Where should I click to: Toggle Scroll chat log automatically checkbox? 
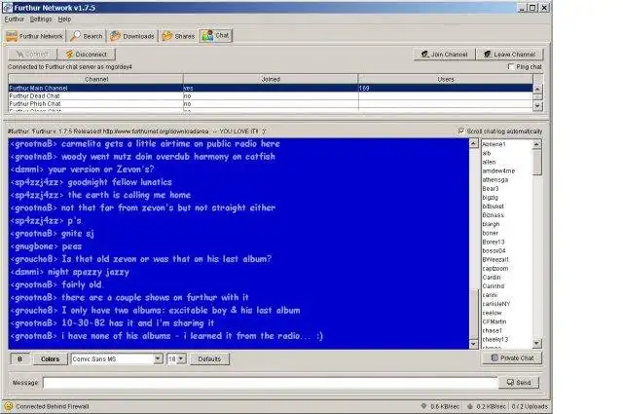pyautogui.click(x=461, y=131)
